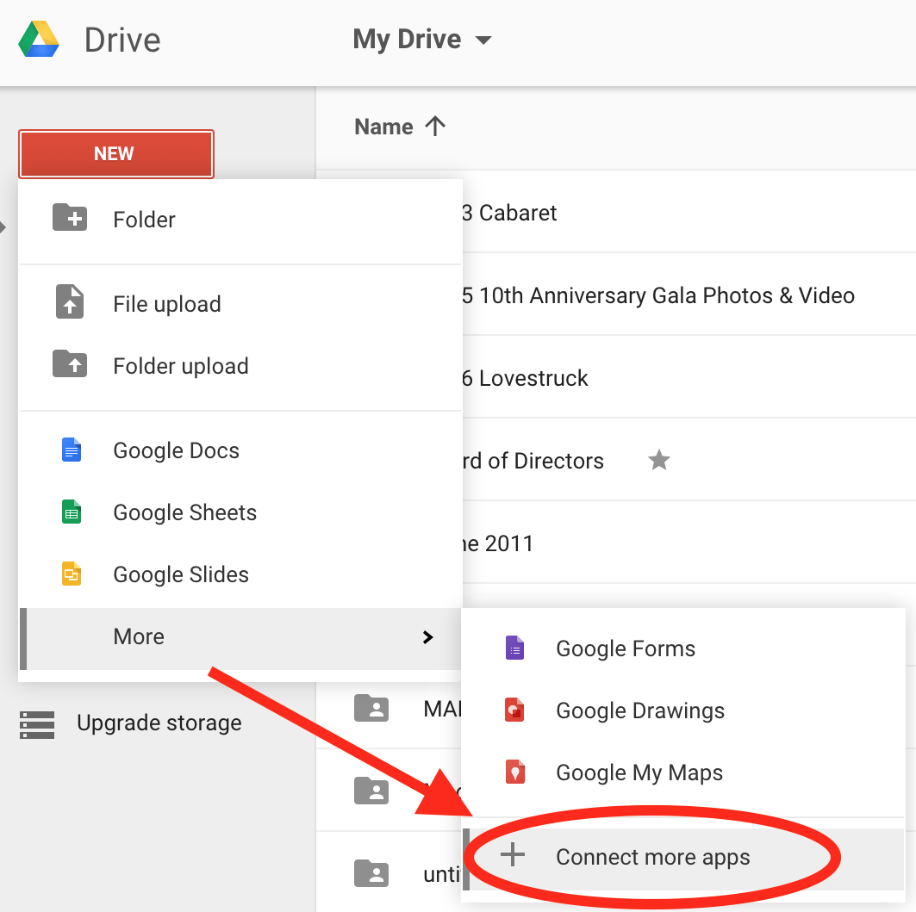Click the Google Docs icon

point(72,450)
